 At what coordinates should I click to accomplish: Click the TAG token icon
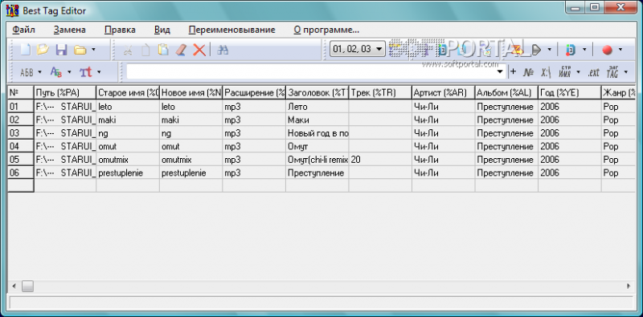point(612,72)
